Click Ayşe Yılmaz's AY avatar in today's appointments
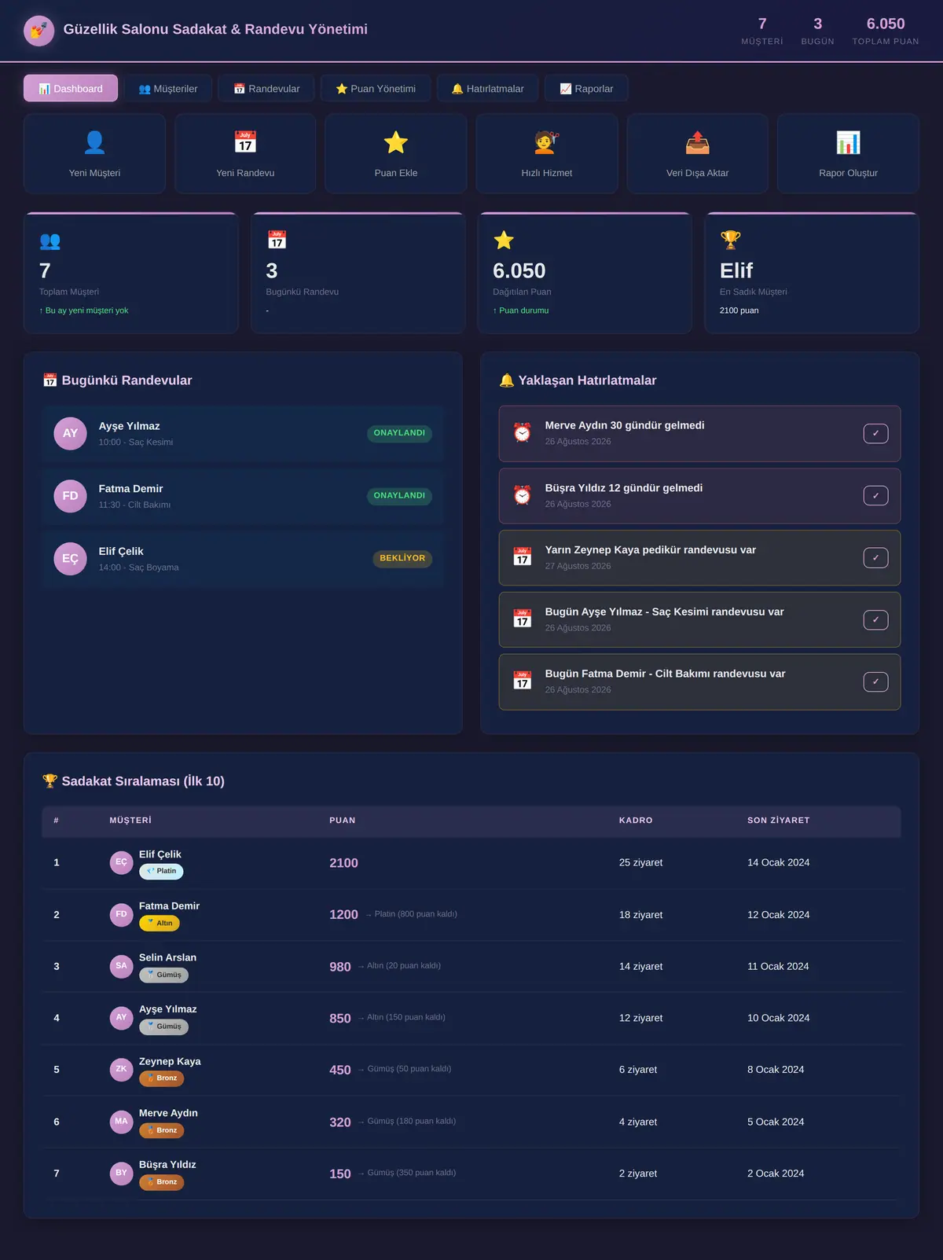This screenshot has height=1260, width=943. pos(70,433)
